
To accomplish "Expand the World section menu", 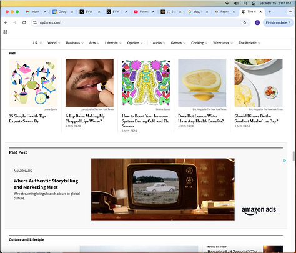I will 54,43.
